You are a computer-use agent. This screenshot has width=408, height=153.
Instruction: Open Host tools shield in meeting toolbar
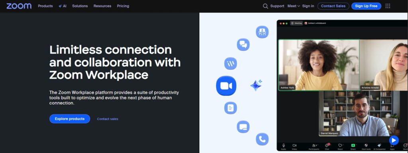[366, 147]
